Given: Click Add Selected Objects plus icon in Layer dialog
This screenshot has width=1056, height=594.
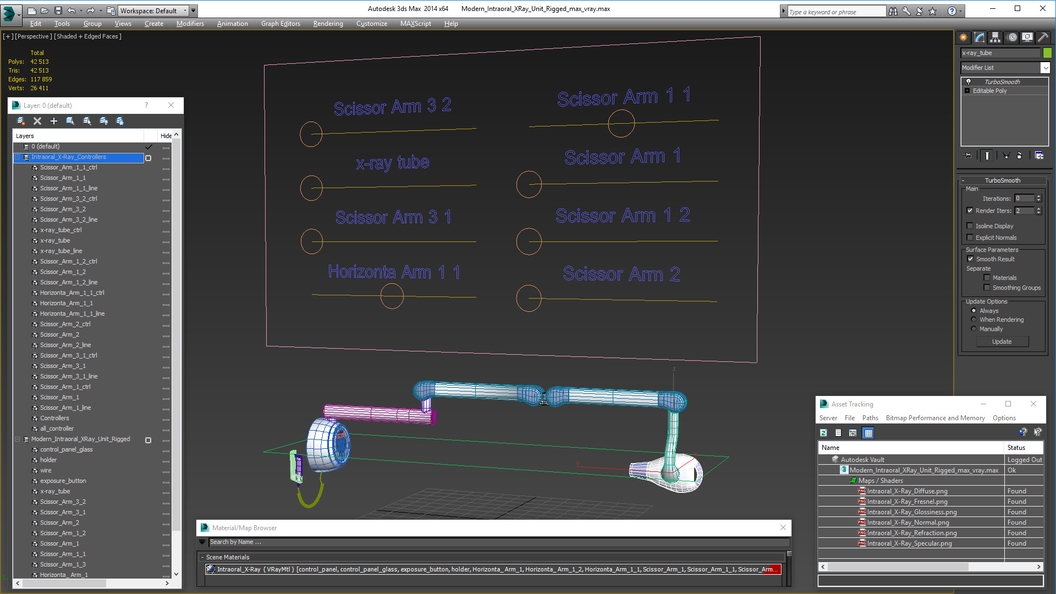Looking at the screenshot, I should [x=54, y=121].
